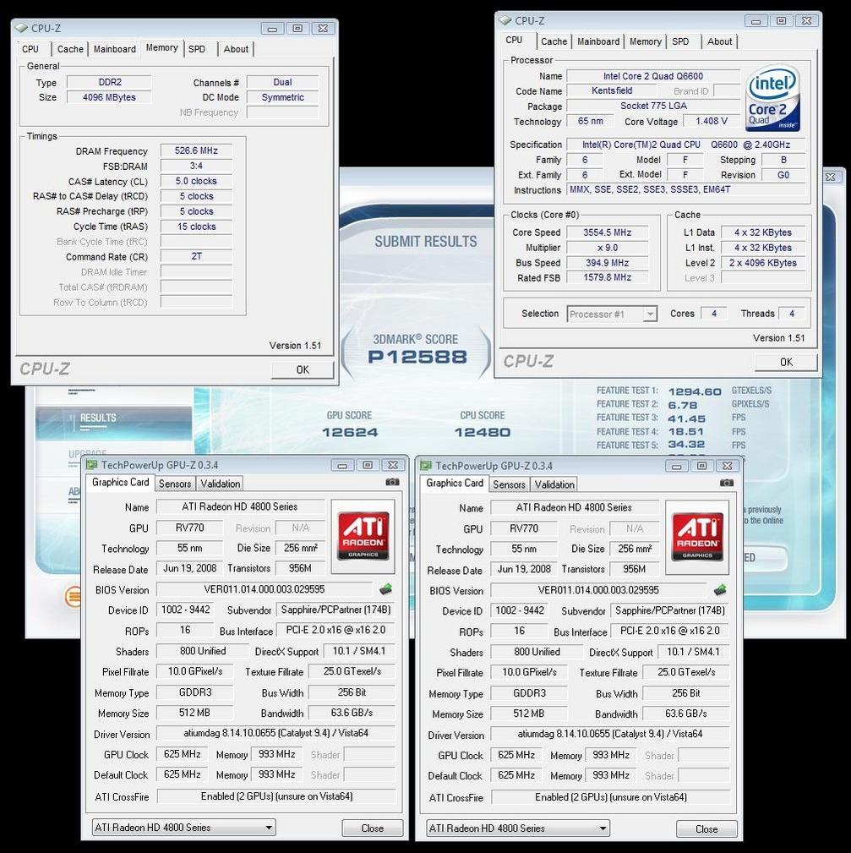Click the processor name 'Intel Core 2 Quad Q6600'
The image size is (851, 853).
(653, 76)
